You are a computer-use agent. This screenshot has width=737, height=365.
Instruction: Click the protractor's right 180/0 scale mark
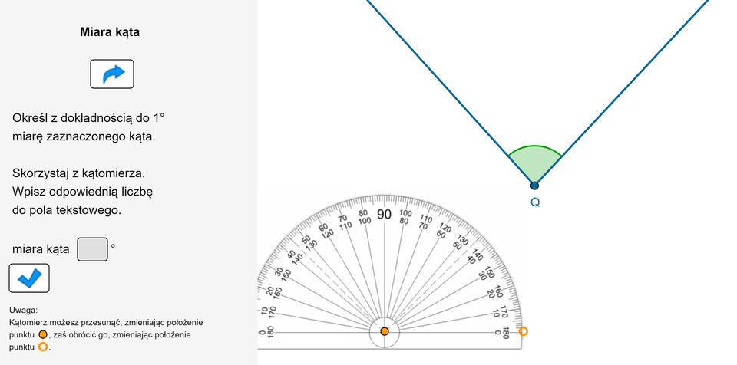[x=505, y=332]
